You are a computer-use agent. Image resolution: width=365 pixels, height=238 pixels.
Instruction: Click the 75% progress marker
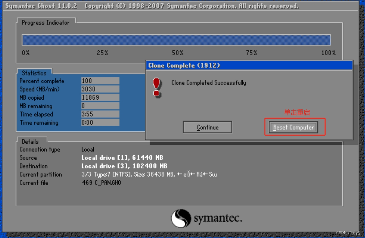pyautogui.click(x=252, y=53)
